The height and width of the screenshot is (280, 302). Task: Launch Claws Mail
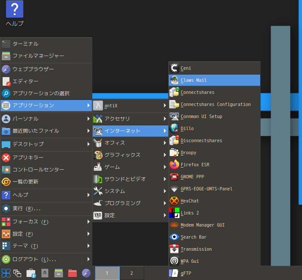214,80
